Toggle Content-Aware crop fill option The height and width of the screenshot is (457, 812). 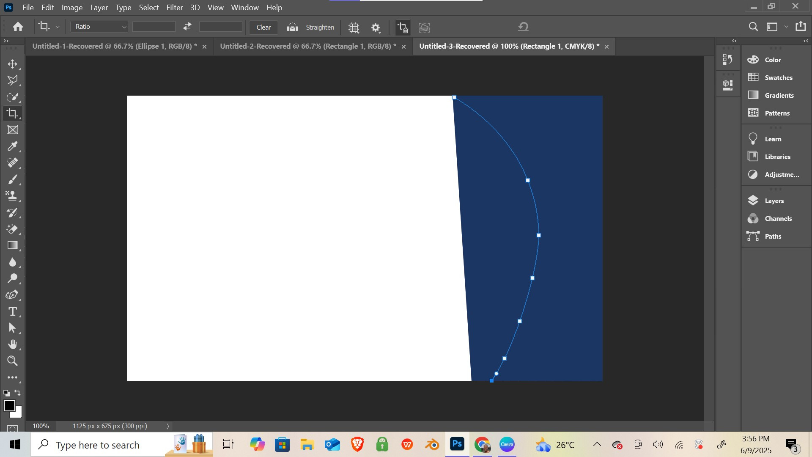coord(424,28)
